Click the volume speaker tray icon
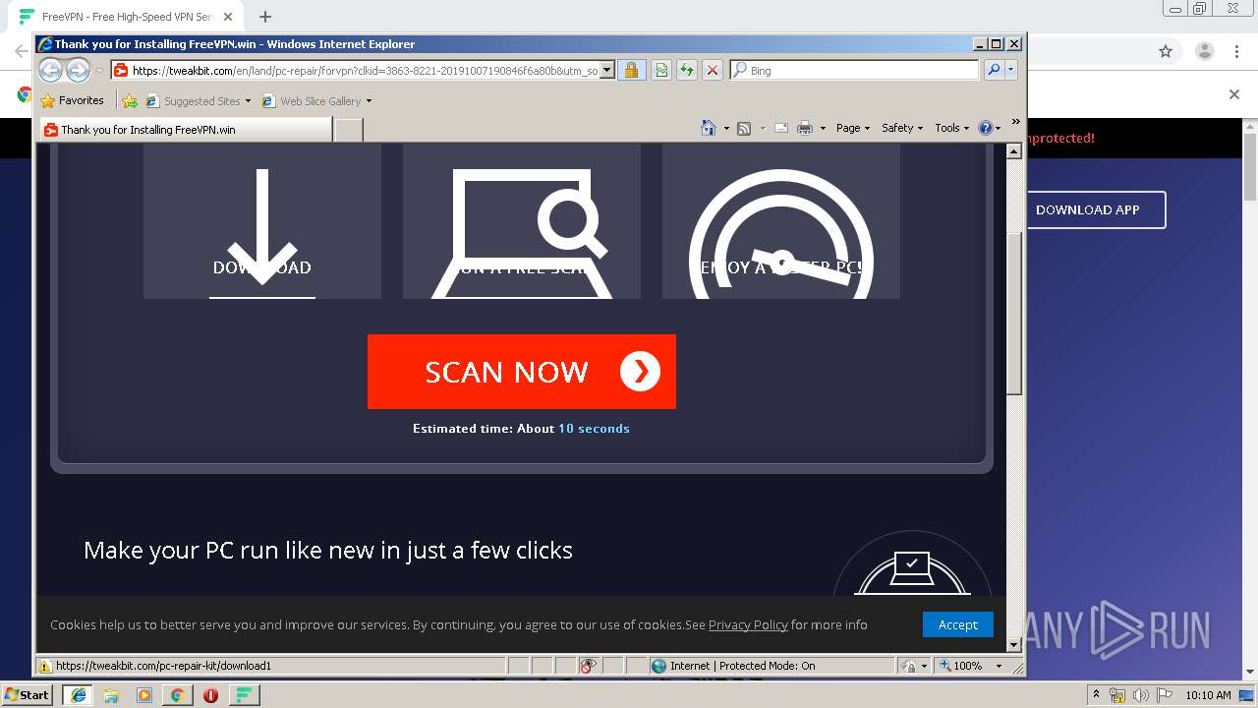 (x=1141, y=695)
